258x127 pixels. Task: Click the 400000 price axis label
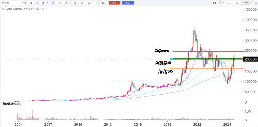point(251,20)
